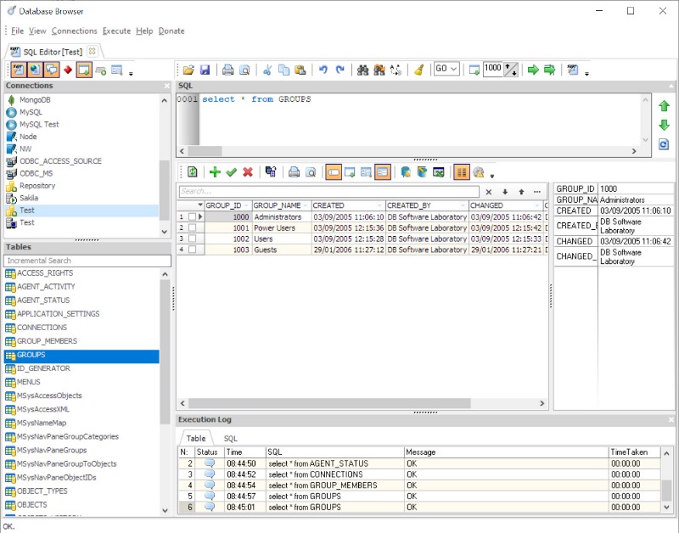Print the SQL from the main toolbar
Image resolution: width=679 pixels, height=533 pixels.
click(x=227, y=70)
